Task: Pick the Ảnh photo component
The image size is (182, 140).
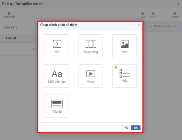Action: (124, 46)
